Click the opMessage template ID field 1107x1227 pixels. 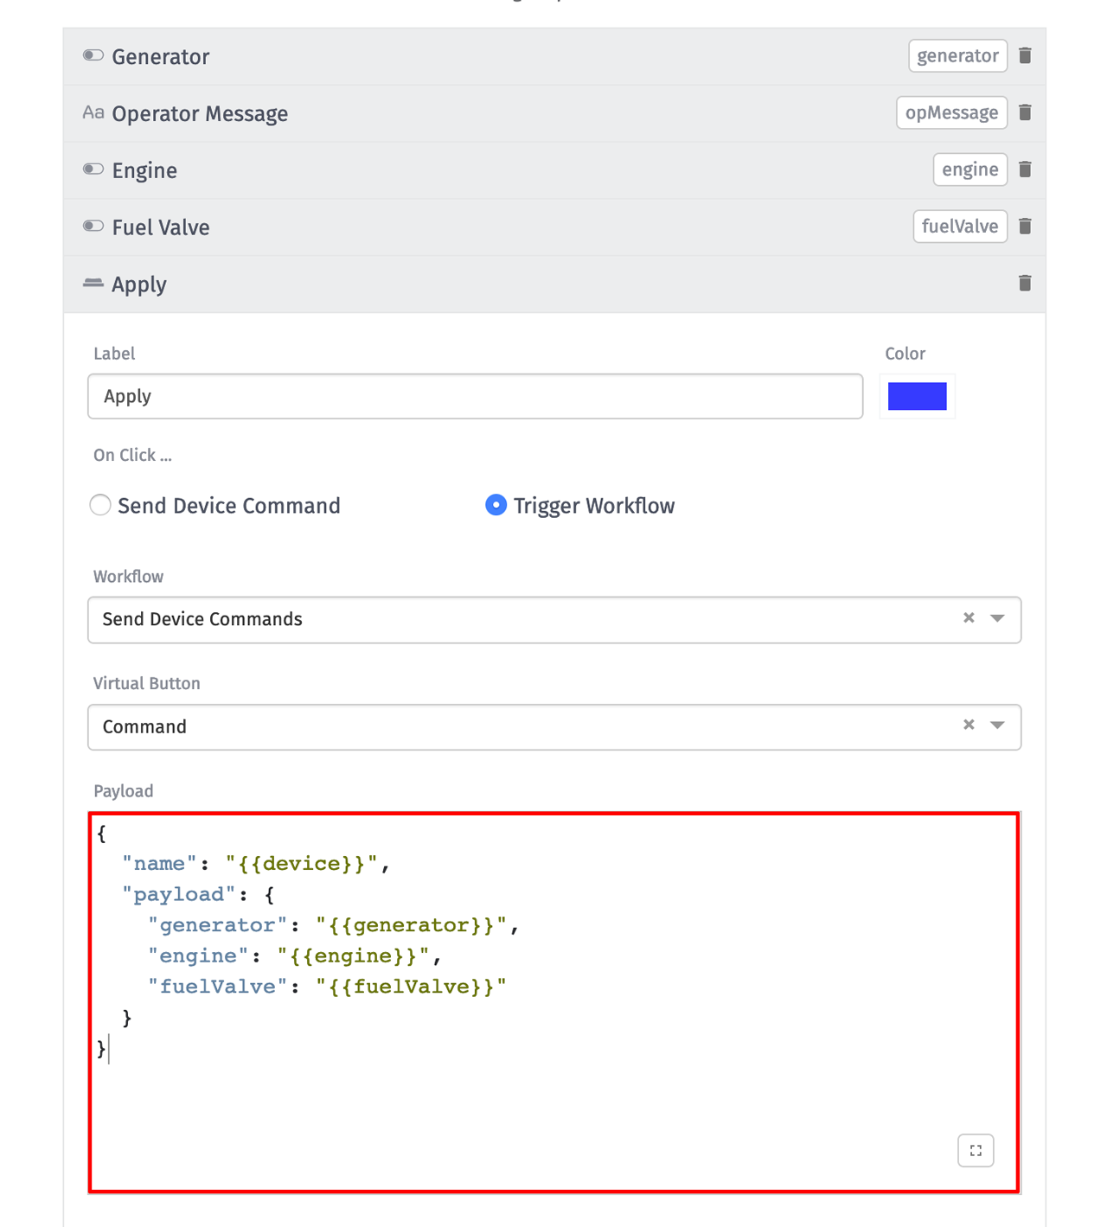(951, 112)
